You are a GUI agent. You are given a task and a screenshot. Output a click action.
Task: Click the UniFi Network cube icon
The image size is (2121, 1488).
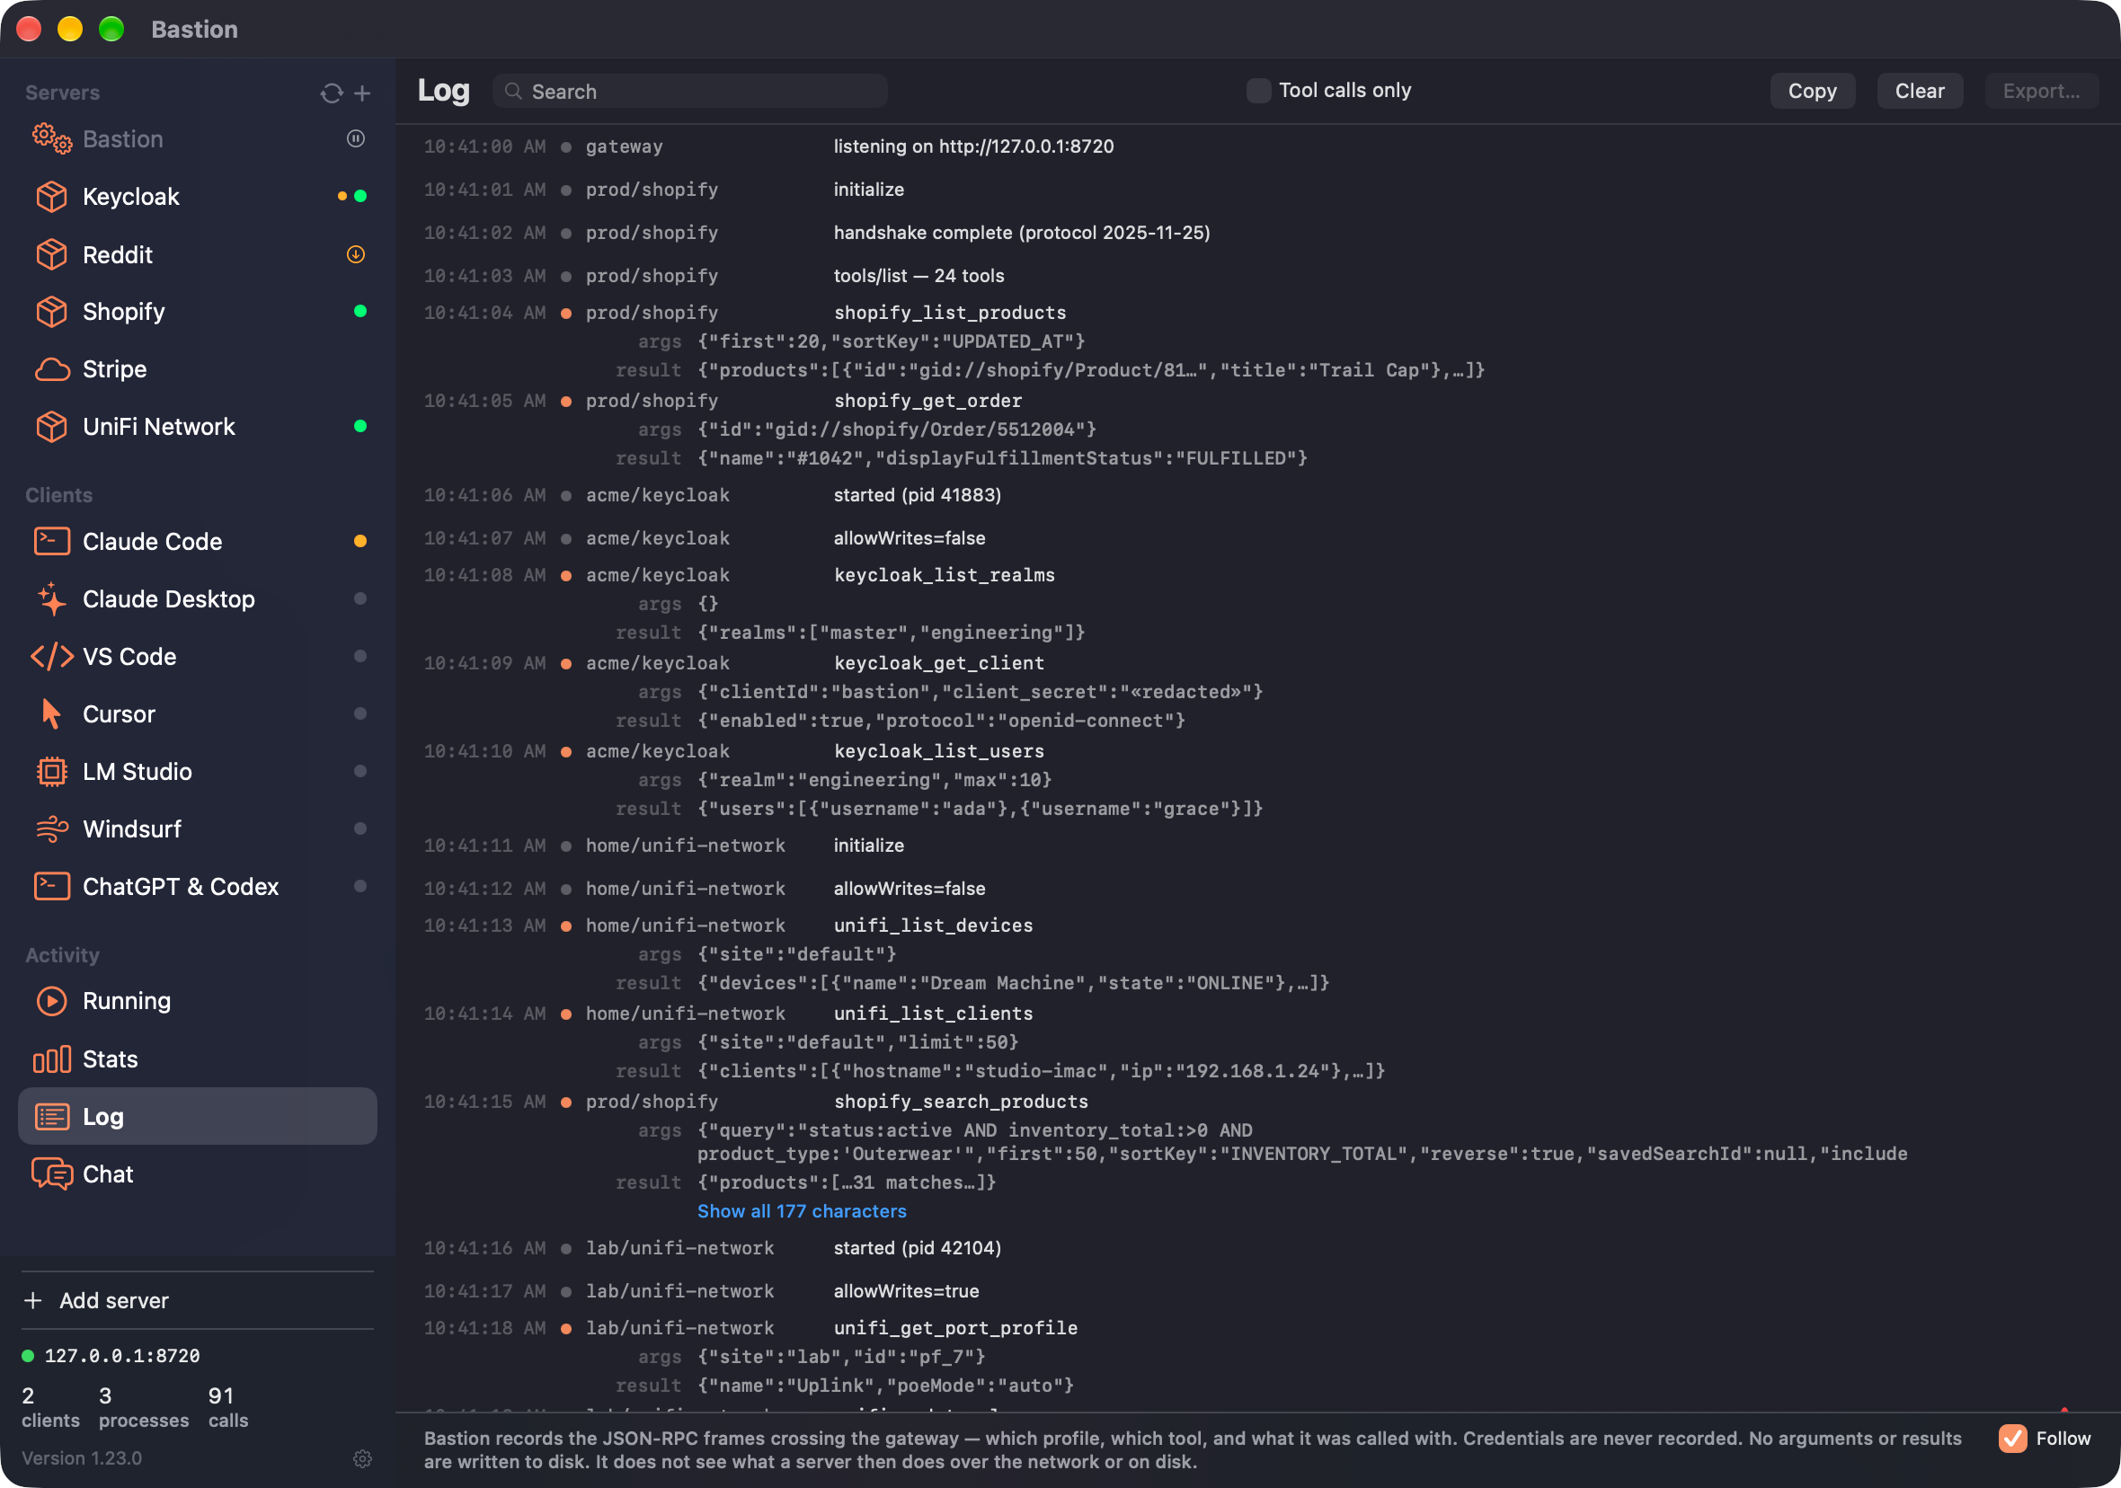(x=52, y=427)
